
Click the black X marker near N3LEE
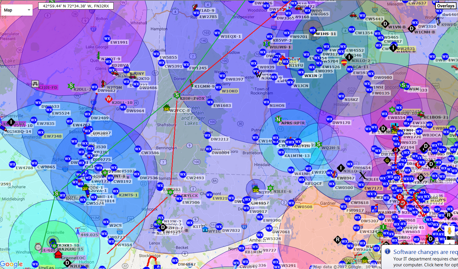363,175
